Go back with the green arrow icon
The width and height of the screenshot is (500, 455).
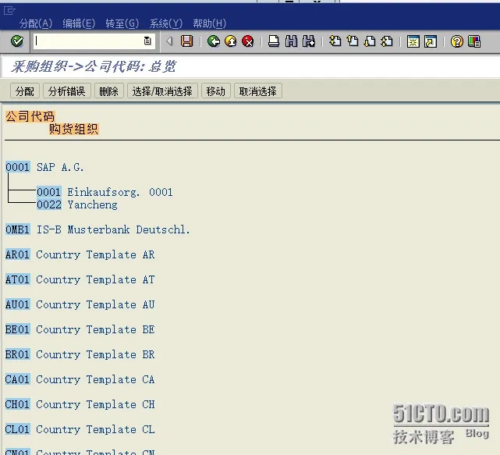tap(213, 41)
